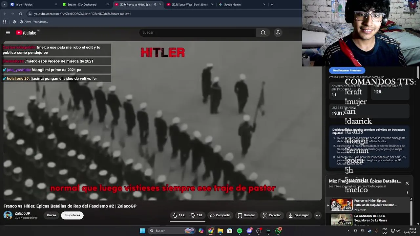Click the YouTube URL in address bar
Image resolution: width=420 pixels, height=236 pixels.
pos(82,14)
